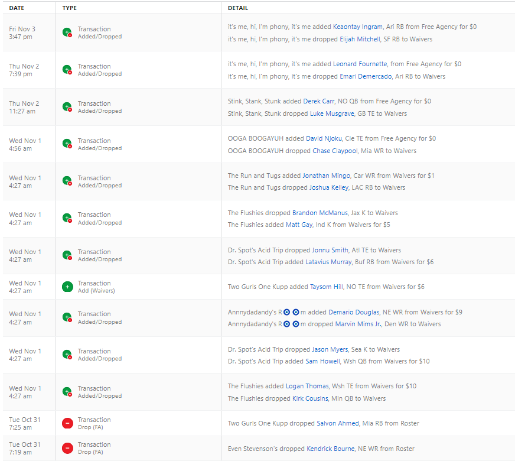Click the red drop icon for Salvon Ahmed transaction

(67, 423)
